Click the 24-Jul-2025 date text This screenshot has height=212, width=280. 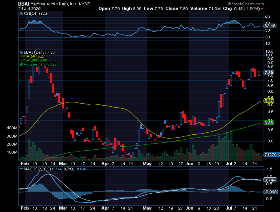coord(30,8)
